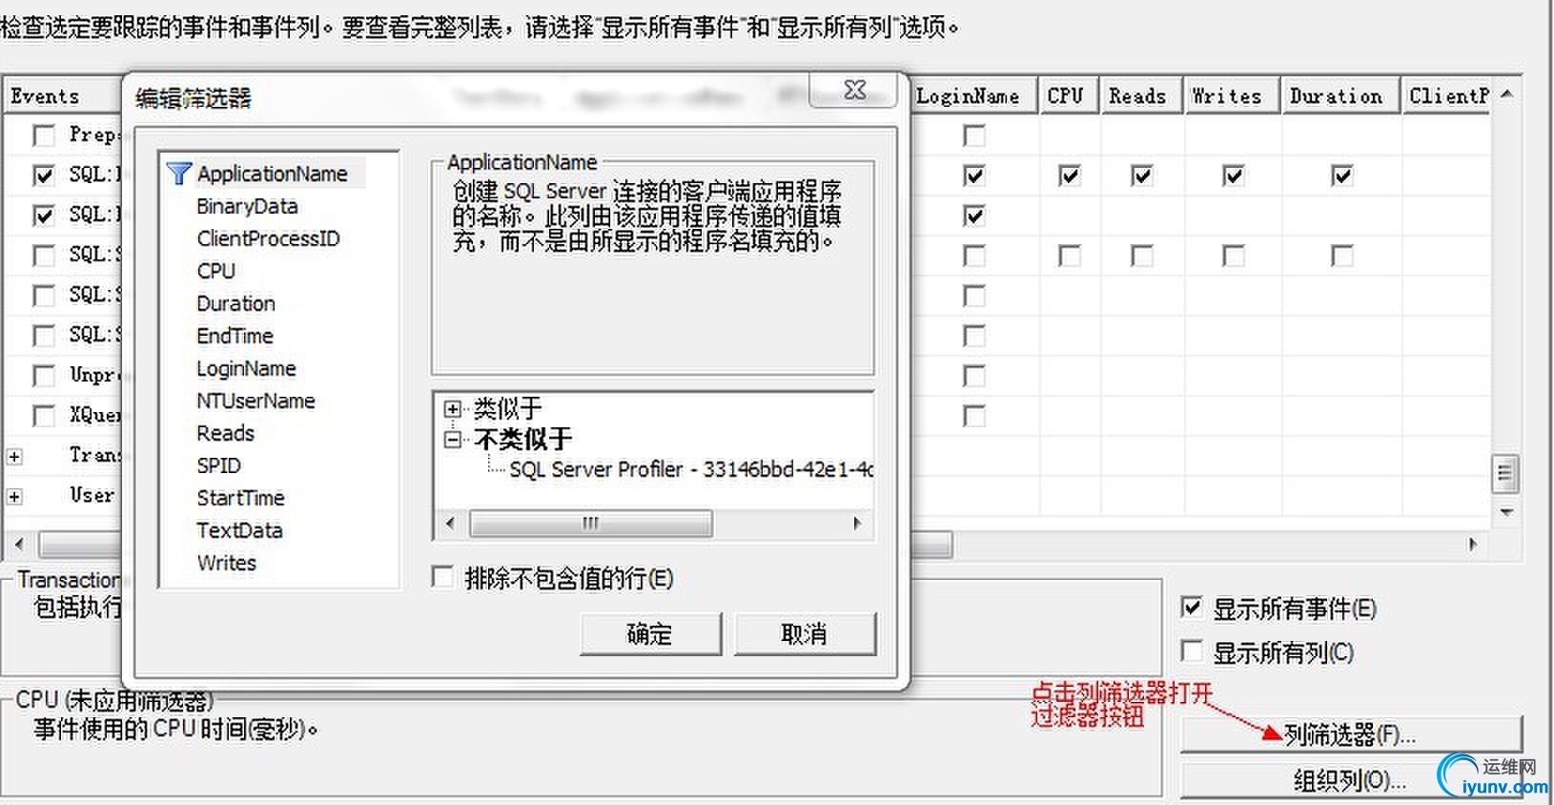Click the funnel icon beside ApplicationName

178,174
